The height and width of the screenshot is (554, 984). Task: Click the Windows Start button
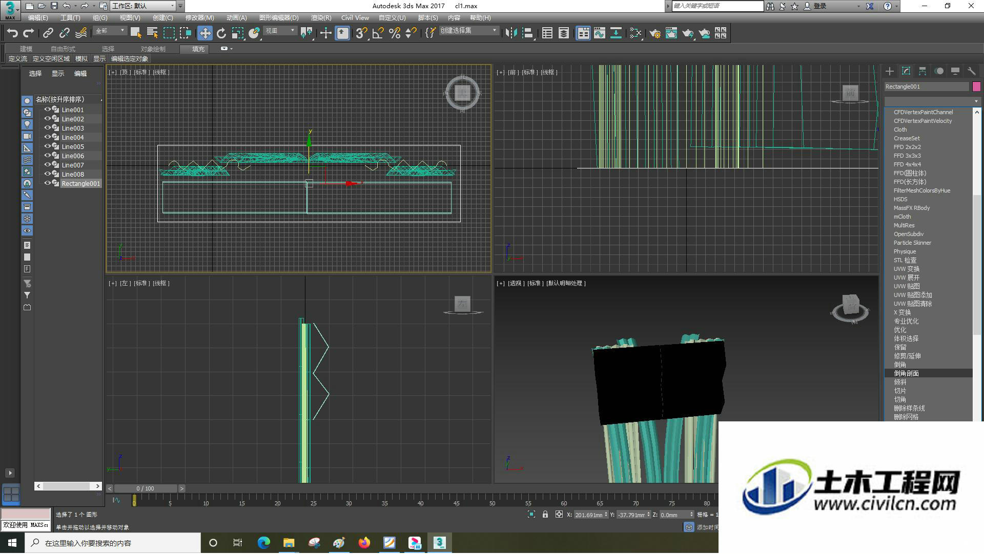tap(12, 543)
